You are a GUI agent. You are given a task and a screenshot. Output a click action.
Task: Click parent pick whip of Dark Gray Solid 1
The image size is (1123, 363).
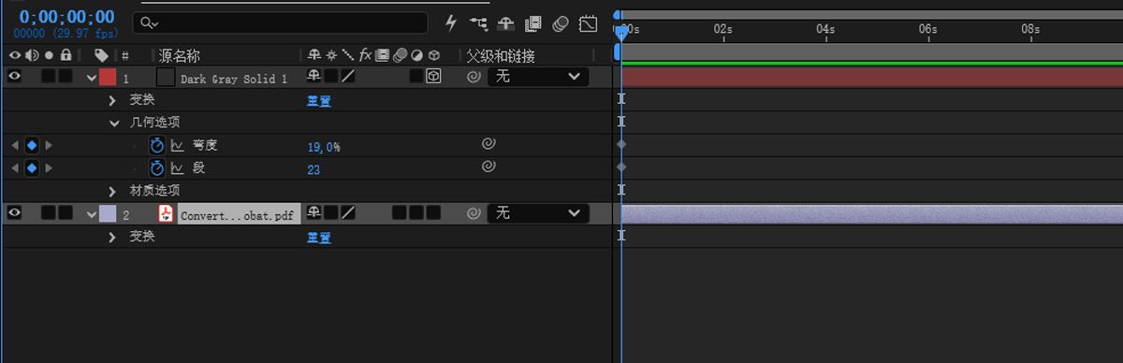[x=474, y=77]
